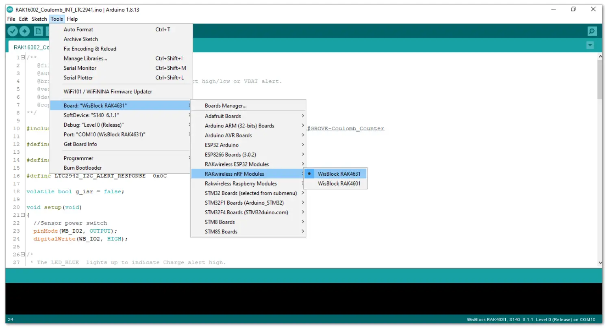Close the Tools menu from menu bar
This screenshot has height=330, width=613.
[57, 19]
